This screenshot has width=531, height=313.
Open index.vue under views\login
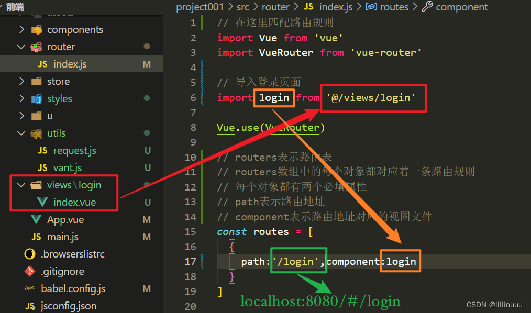(74, 202)
